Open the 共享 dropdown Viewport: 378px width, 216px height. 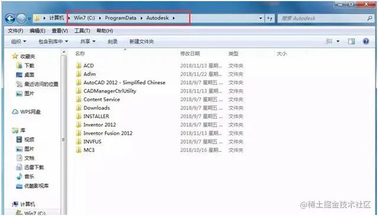pyautogui.click(x=88, y=42)
